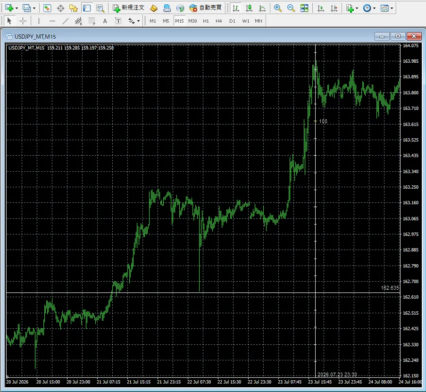Select the text A tool
Screen dimensions: 426x392
pyautogui.click(x=105, y=21)
